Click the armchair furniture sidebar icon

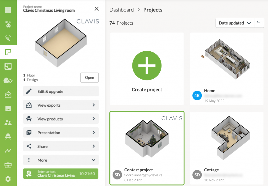(8, 137)
